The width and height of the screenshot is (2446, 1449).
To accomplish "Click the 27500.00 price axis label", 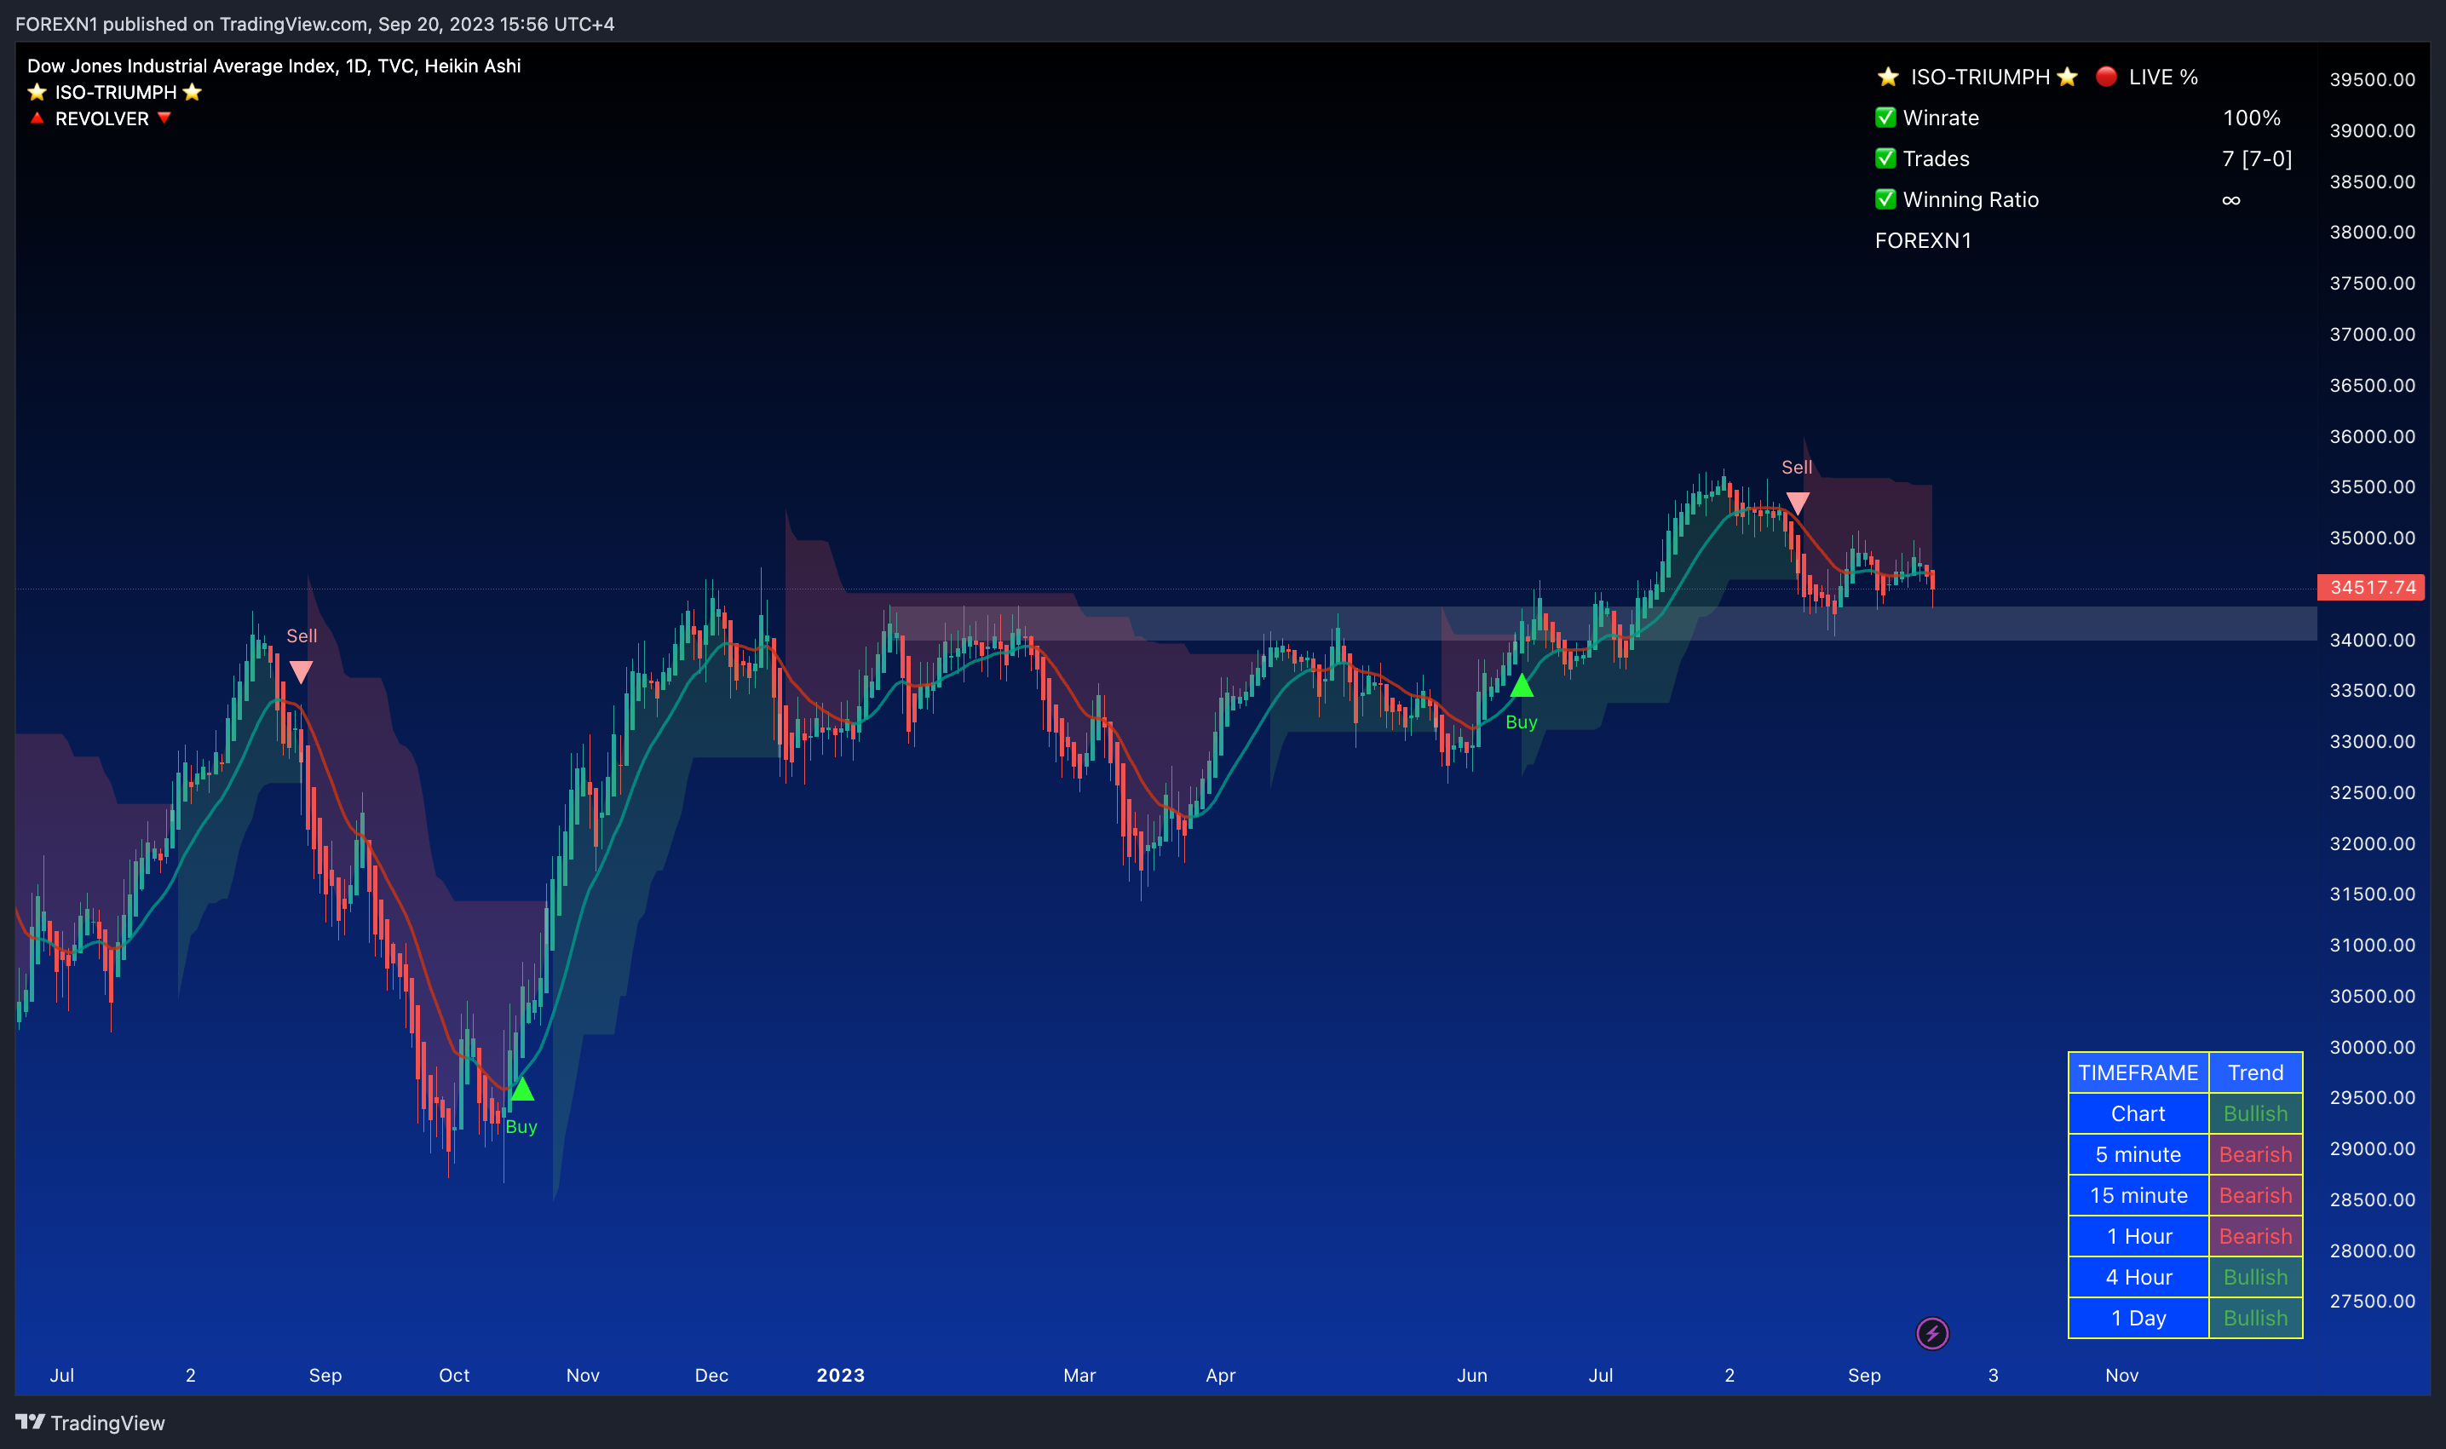I will pyautogui.click(x=2372, y=1302).
